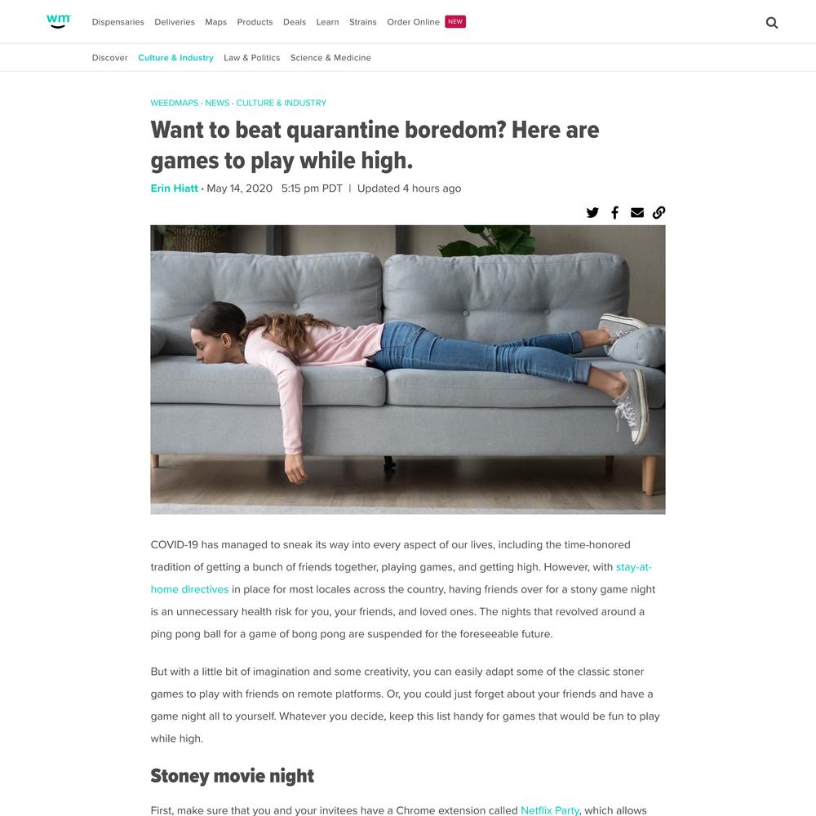Switch to Science & Medicine tab
This screenshot has width=816, height=816.
330,58
